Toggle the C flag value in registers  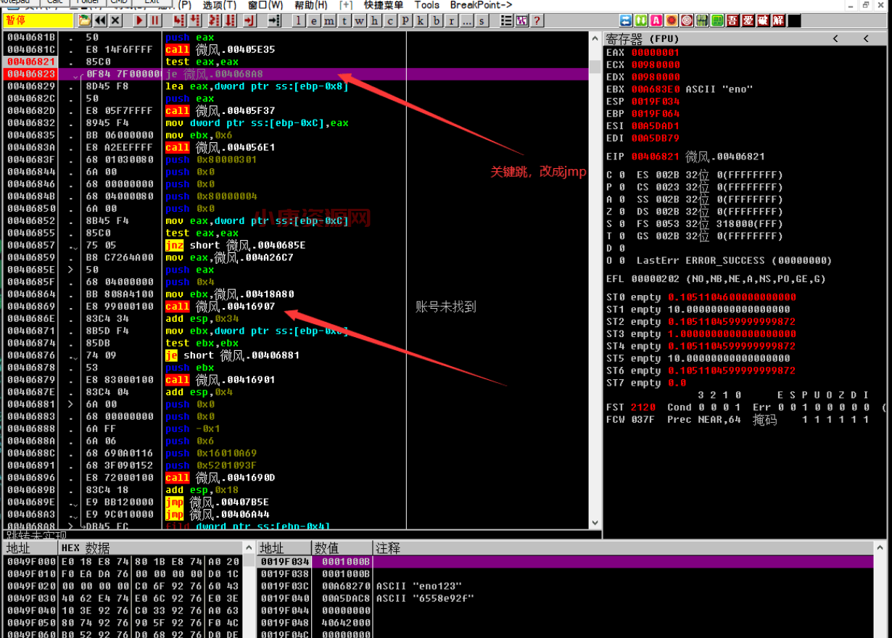click(x=621, y=175)
